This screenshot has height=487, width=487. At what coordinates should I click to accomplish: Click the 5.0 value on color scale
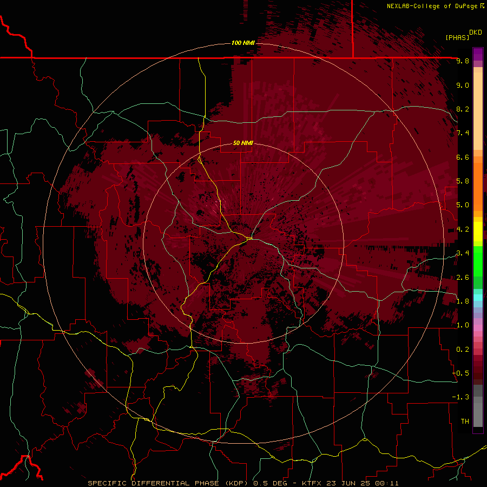[x=463, y=205]
